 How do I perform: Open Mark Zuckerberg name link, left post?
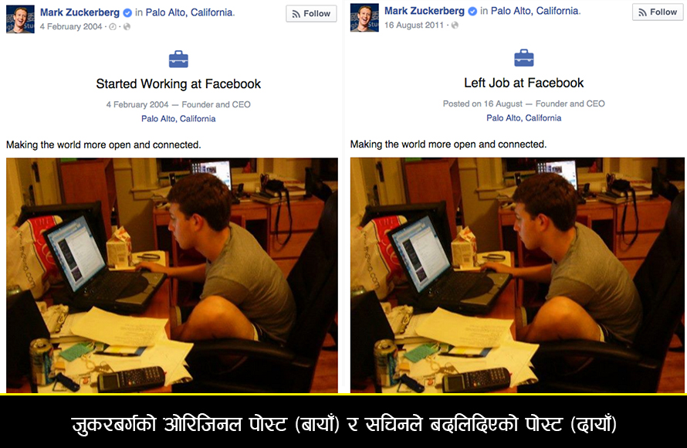[80, 12]
